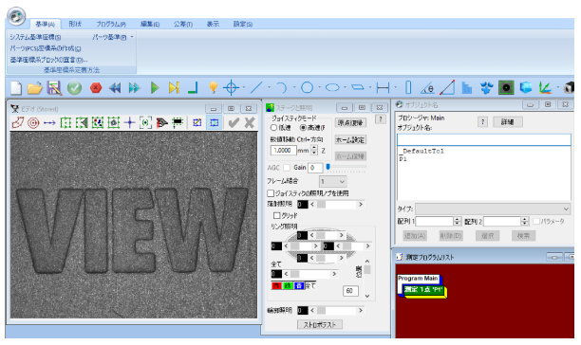
Task: Open the タイプ combo box
Action: coord(493,209)
